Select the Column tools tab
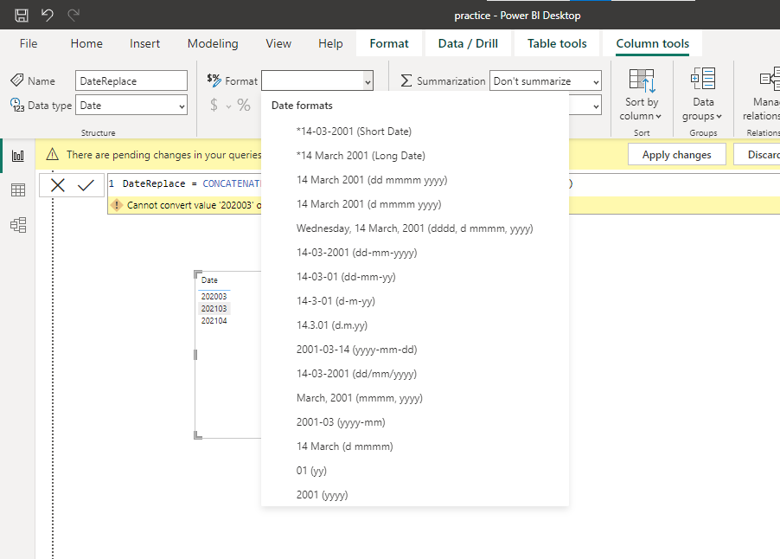Image resolution: width=780 pixels, height=559 pixels. 653,43
